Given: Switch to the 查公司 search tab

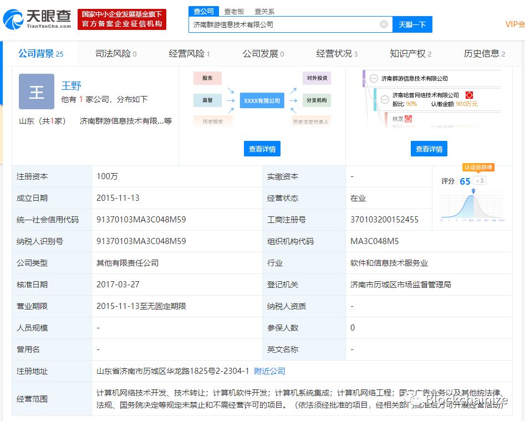Looking at the screenshot, I should [x=203, y=12].
